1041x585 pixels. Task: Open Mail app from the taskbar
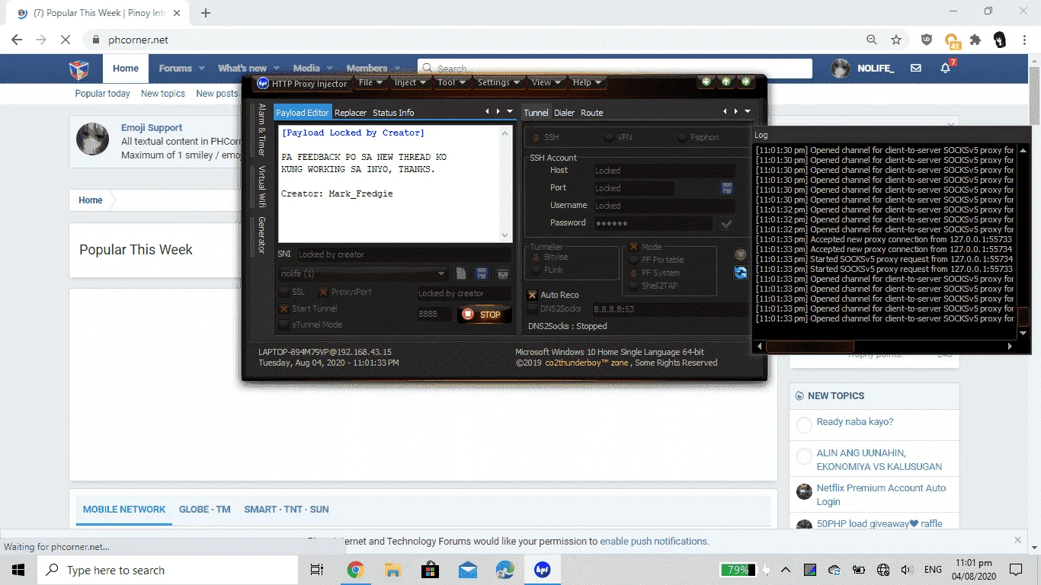pyautogui.click(x=467, y=570)
